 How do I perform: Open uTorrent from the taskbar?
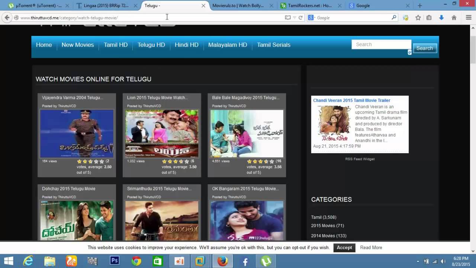(266, 261)
